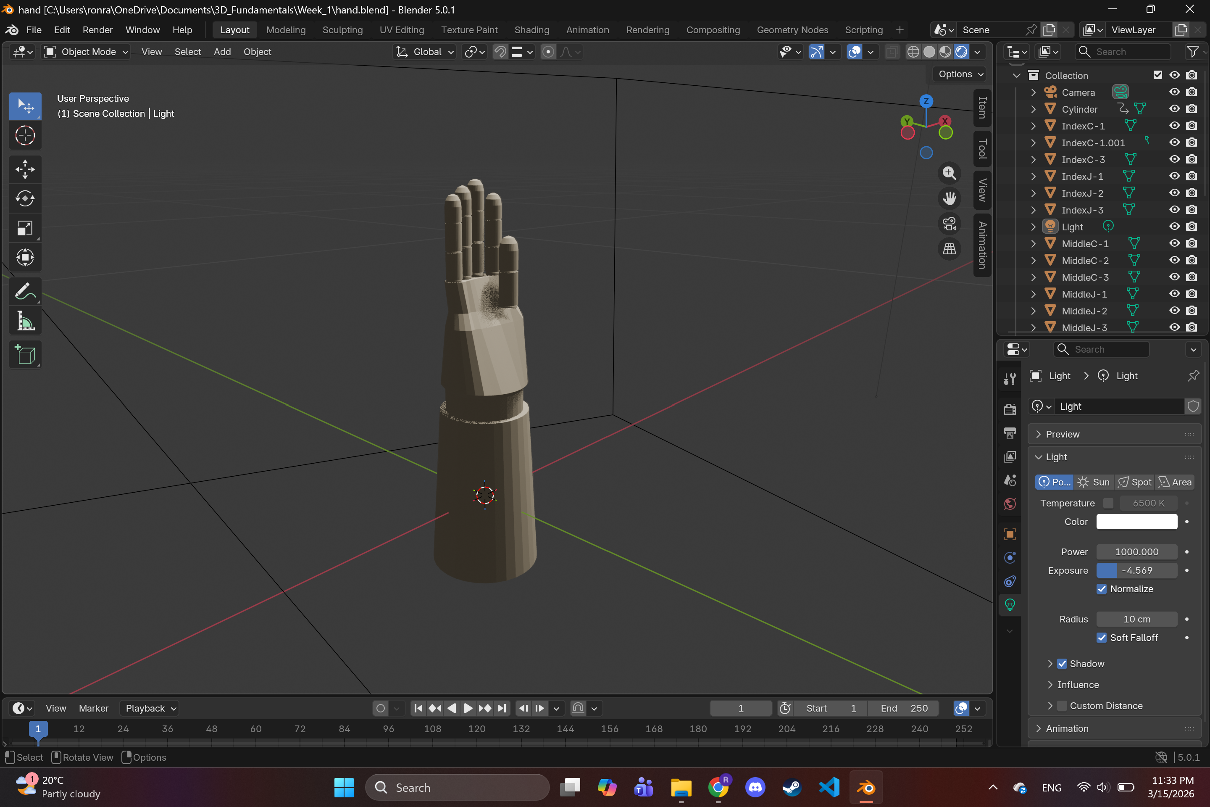Click frame 120 on the timeline
The width and height of the screenshot is (1210, 807).
pyautogui.click(x=477, y=729)
